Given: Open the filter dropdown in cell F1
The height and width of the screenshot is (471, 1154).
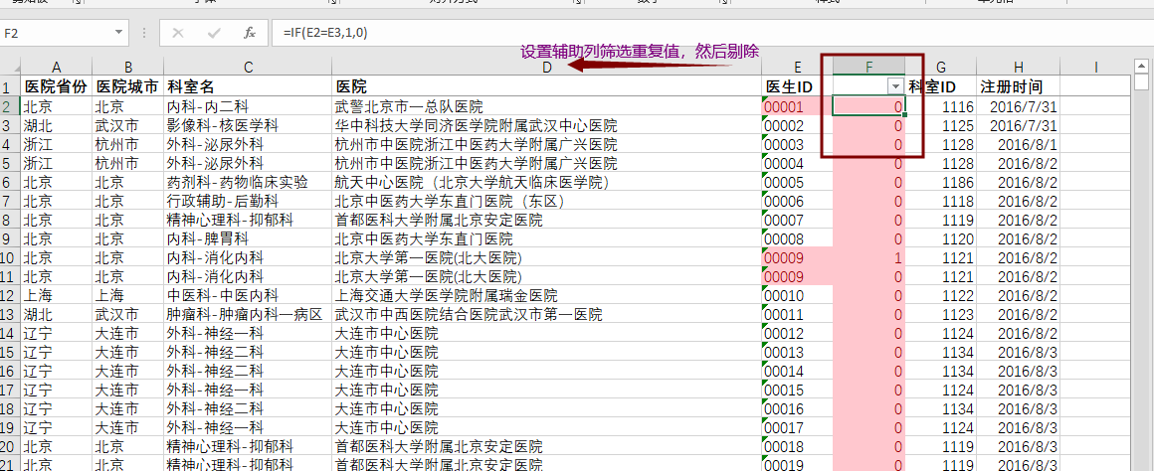Looking at the screenshot, I should pos(895,86).
